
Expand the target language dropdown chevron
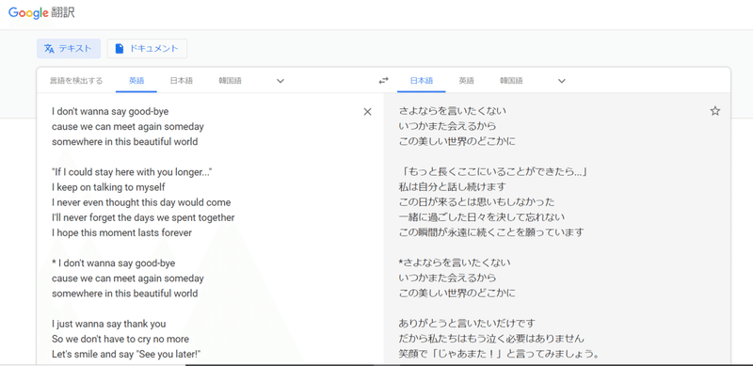561,81
